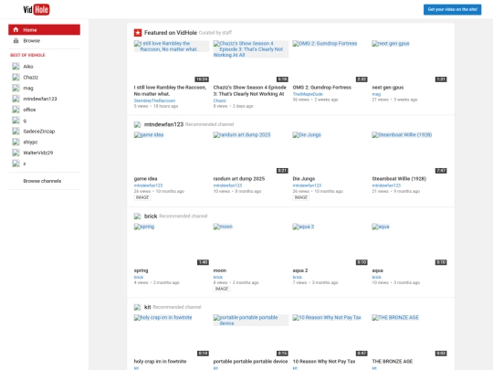
Task: Open the next gen gpus thumbnail
Action: 409,61
